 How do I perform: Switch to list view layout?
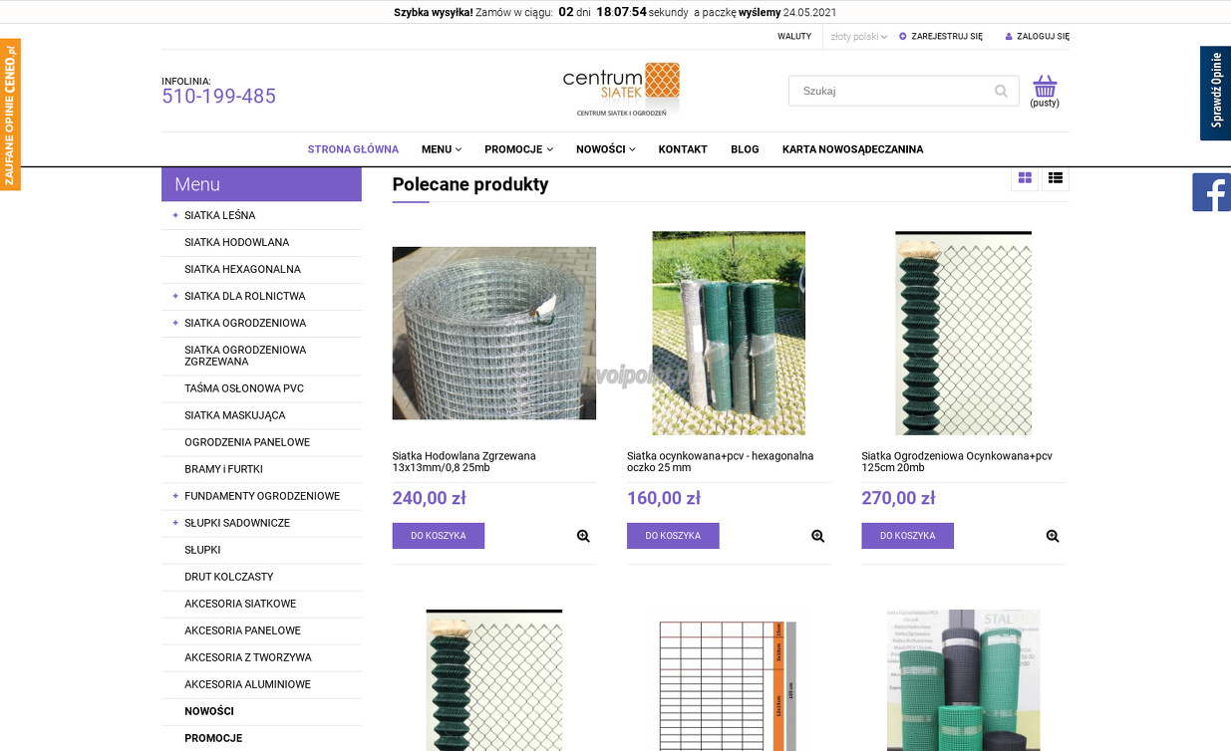1056,178
